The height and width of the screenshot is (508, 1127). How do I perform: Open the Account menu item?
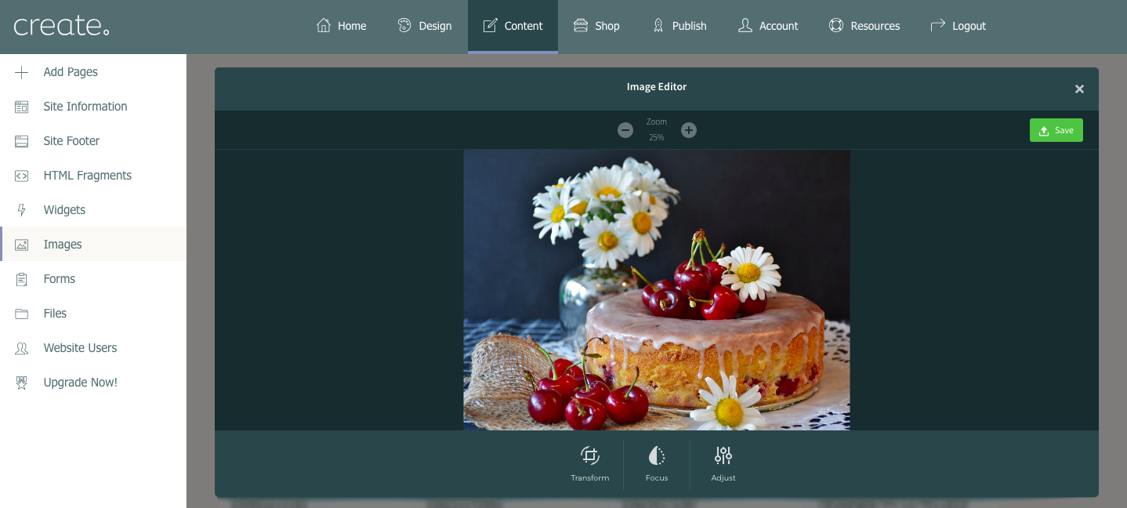tap(768, 26)
